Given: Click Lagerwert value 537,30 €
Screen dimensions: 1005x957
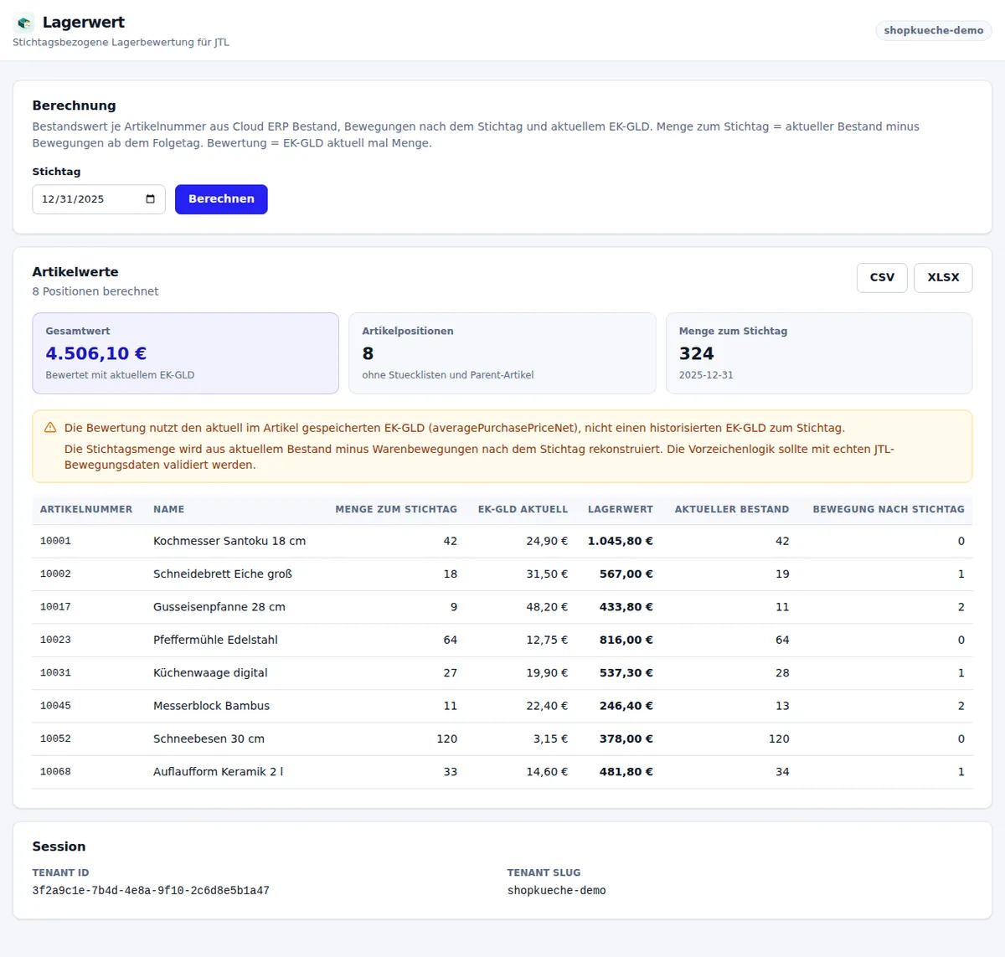Looking at the screenshot, I should (x=626, y=673).
